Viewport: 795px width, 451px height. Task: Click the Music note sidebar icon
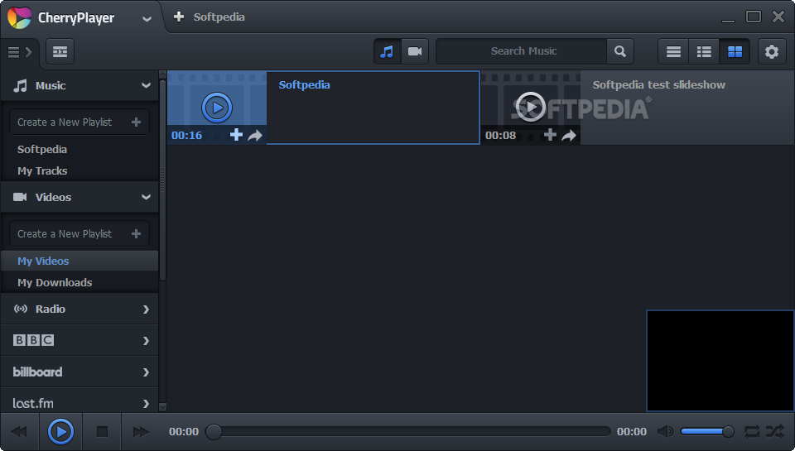tap(20, 85)
